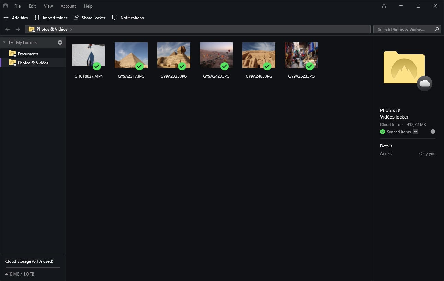
Task: Click the large cloud locker folder icon
Action: pyautogui.click(x=407, y=71)
